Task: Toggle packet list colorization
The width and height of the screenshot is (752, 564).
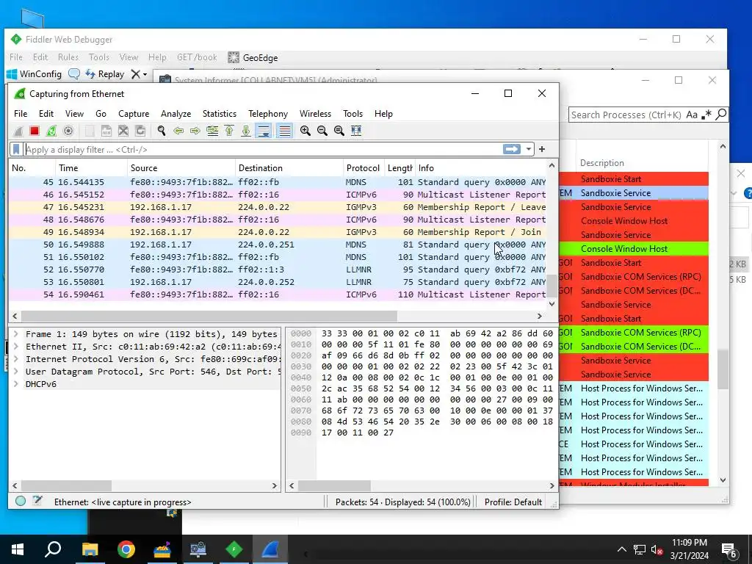Action: 284,131
